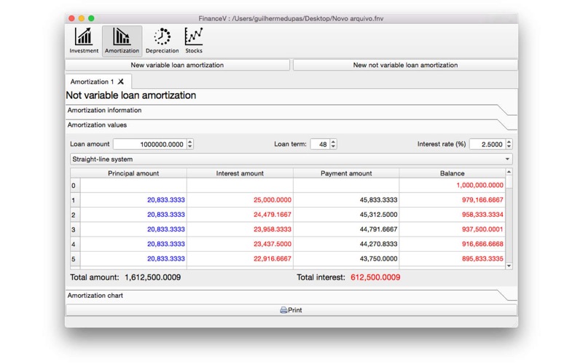Screen dimensions: 583x364
Task: Create new not variable loan amortization
Action: (x=405, y=65)
